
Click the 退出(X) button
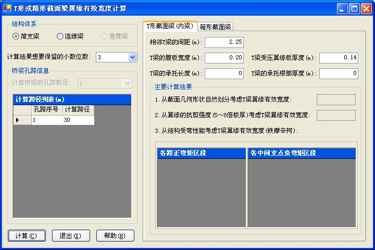pyautogui.click(x=71, y=235)
